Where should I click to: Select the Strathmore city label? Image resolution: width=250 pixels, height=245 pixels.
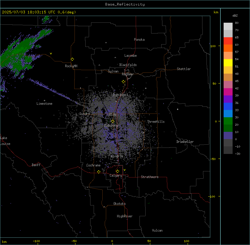point(150,177)
